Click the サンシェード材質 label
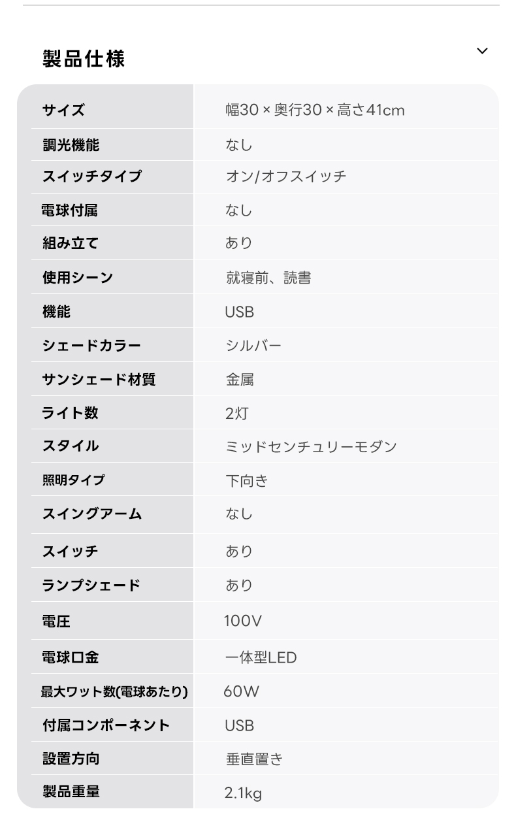The image size is (516, 824). 99,379
